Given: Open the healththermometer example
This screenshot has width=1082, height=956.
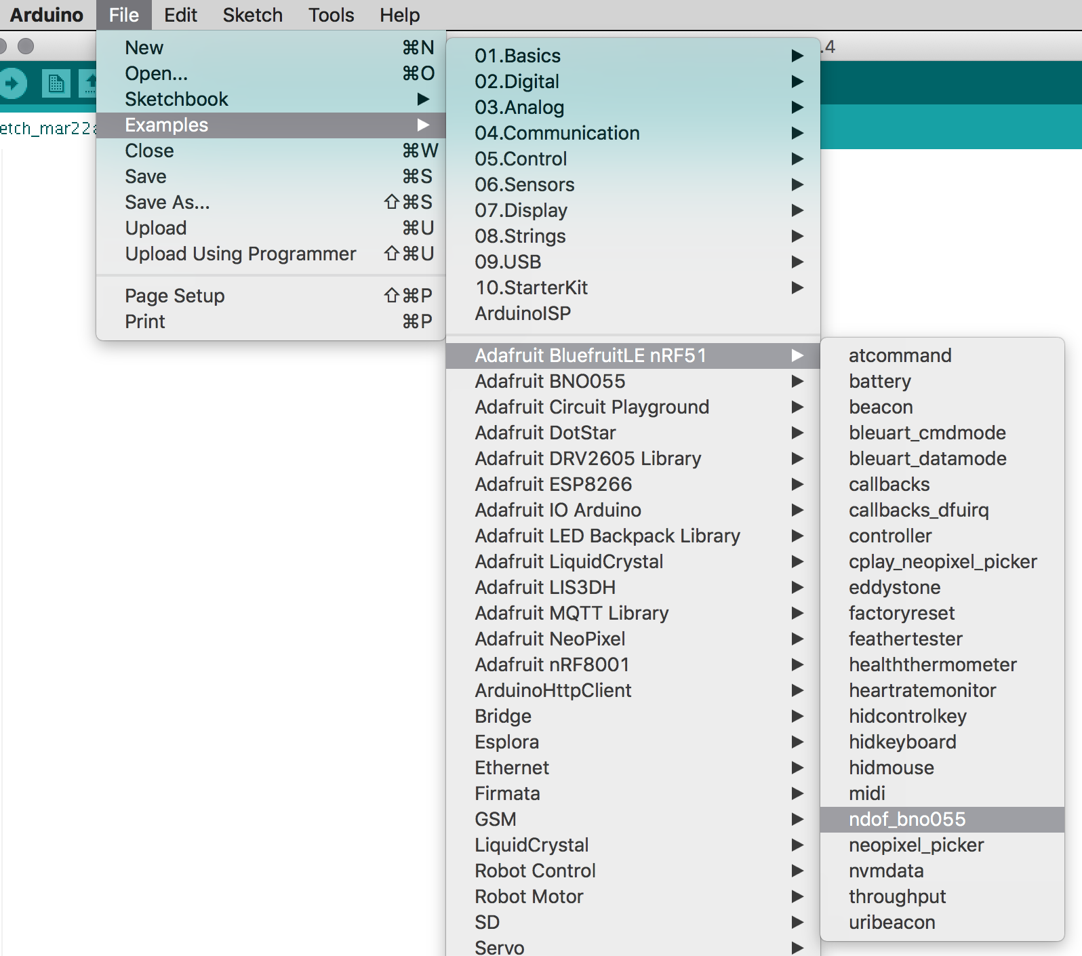Looking at the screenshot, I should coord(942,664).
